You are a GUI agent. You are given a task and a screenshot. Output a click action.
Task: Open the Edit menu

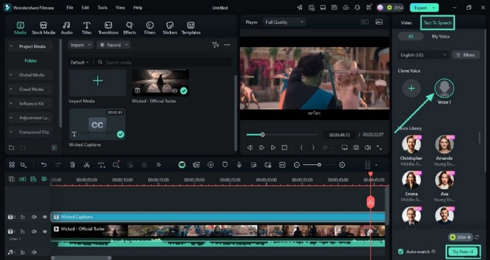(85, 8)
